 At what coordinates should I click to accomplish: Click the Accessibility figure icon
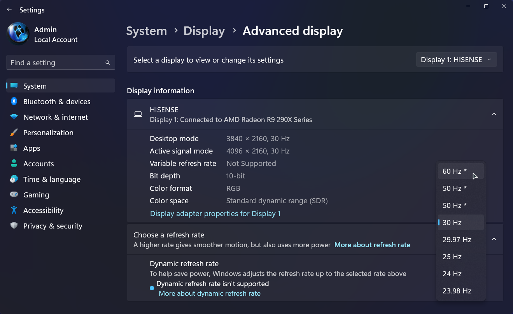pyautogui.click(x=14, y=210)
